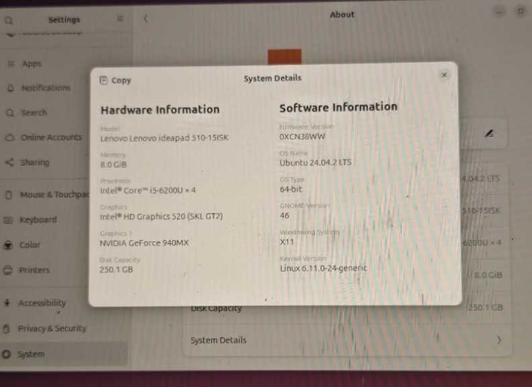Viewport: 532px width, 387px height.
Task: Click windowing system value X11
Action: [286, 242]
